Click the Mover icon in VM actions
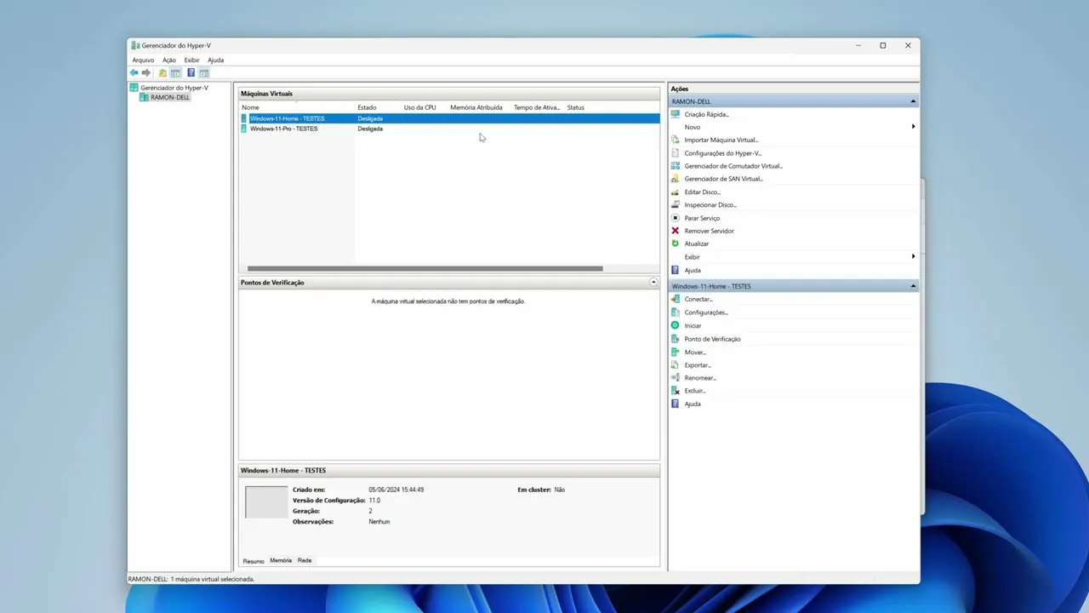Screen dimensions: 1089x613 (676, 352)
